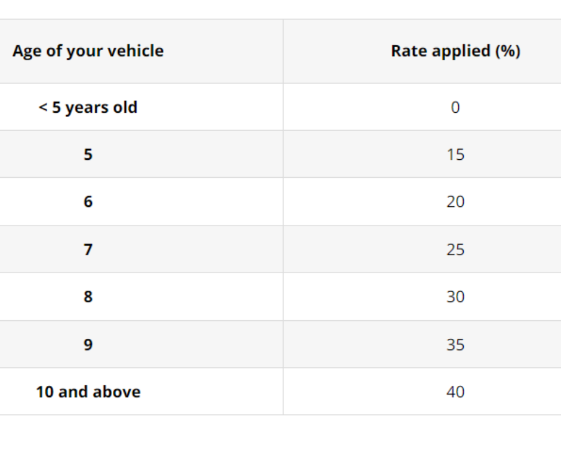The image size is (561, 470).
Task: Click the rate value 30
Action: coord(455,296)
